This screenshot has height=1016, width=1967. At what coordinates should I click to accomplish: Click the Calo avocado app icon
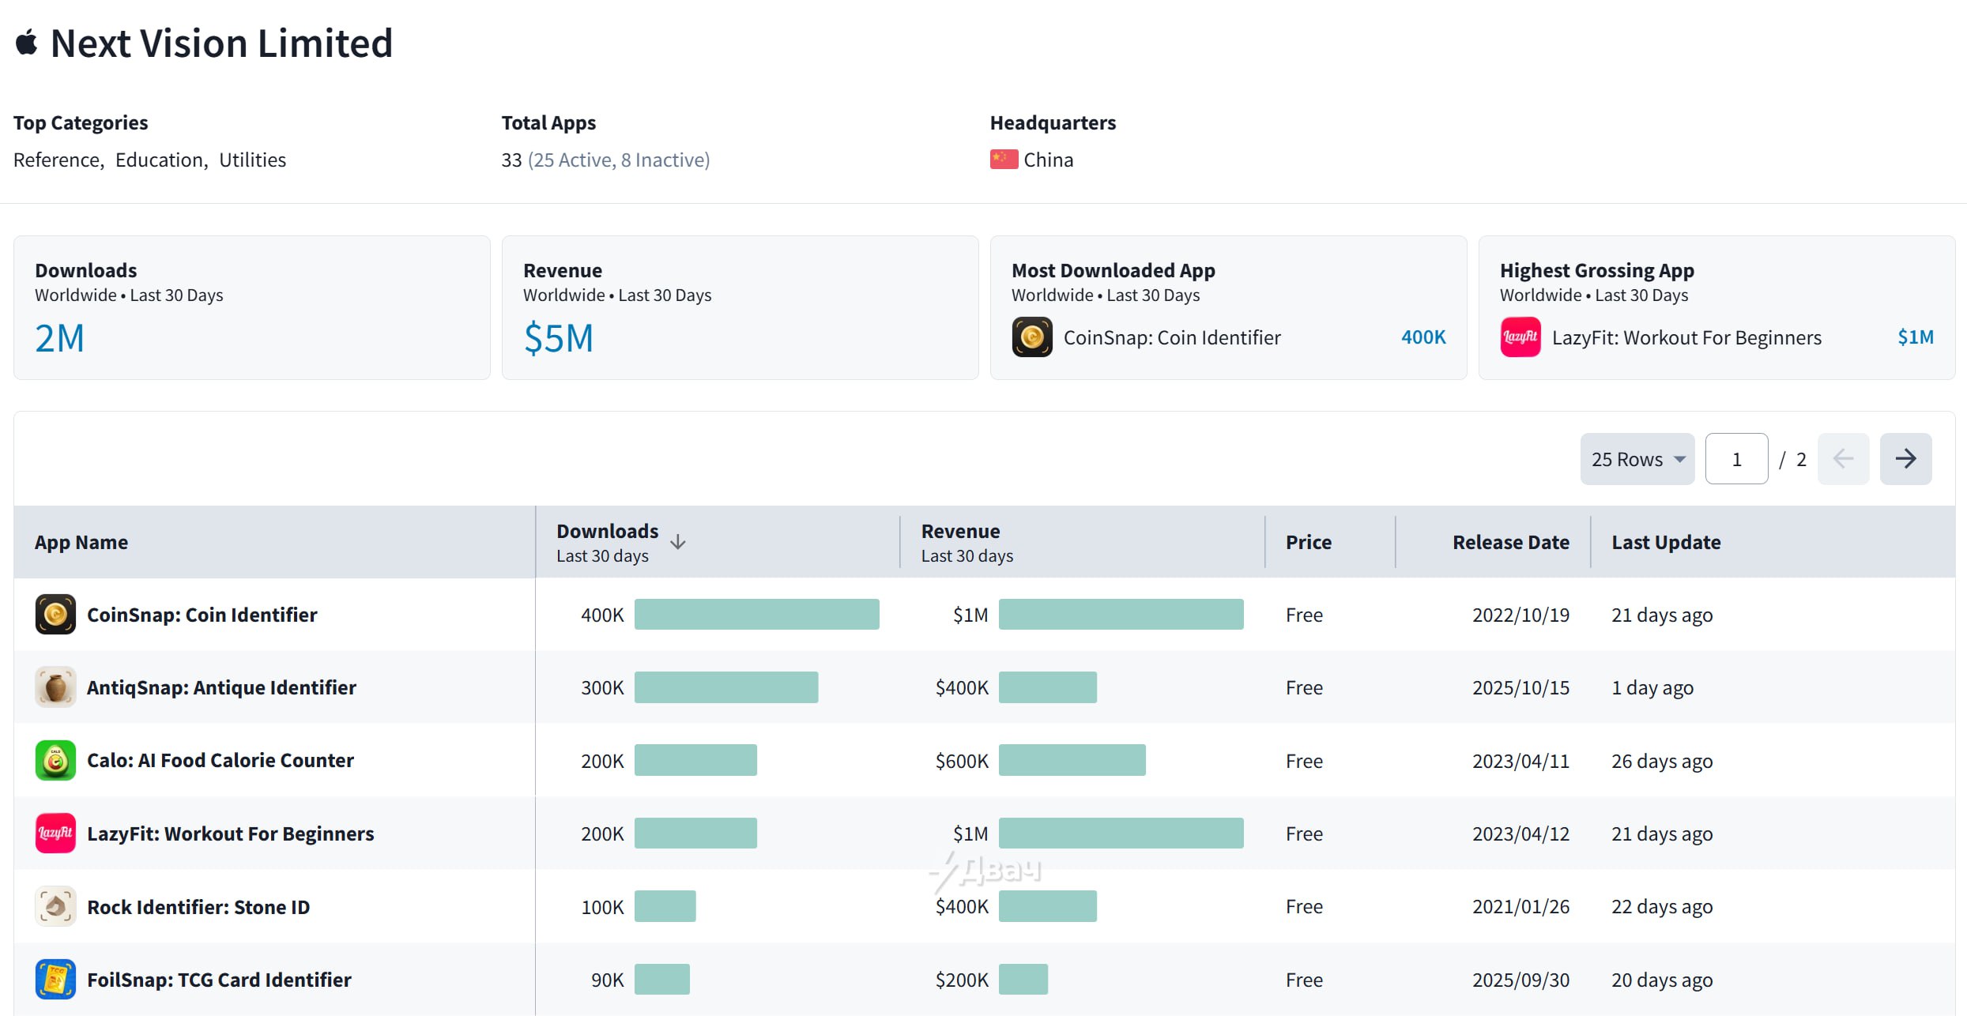pos(55,760)
